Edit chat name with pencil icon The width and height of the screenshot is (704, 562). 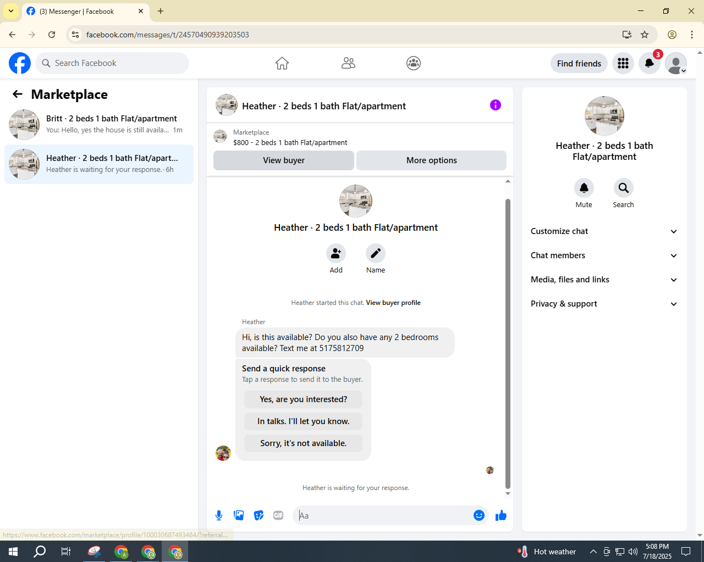[376, 253]
